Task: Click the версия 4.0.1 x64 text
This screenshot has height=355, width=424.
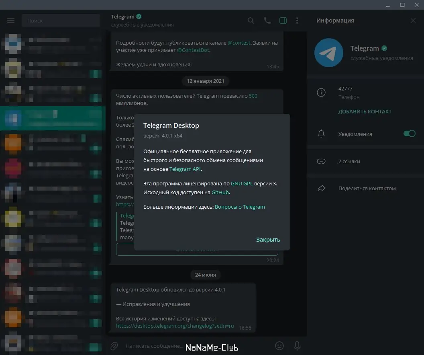Action: pyautogui.click(x=163, y=135)
